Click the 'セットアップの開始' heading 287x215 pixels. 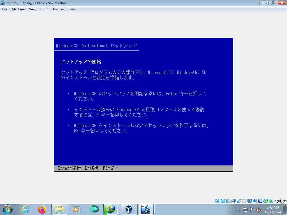click(81, 62)
